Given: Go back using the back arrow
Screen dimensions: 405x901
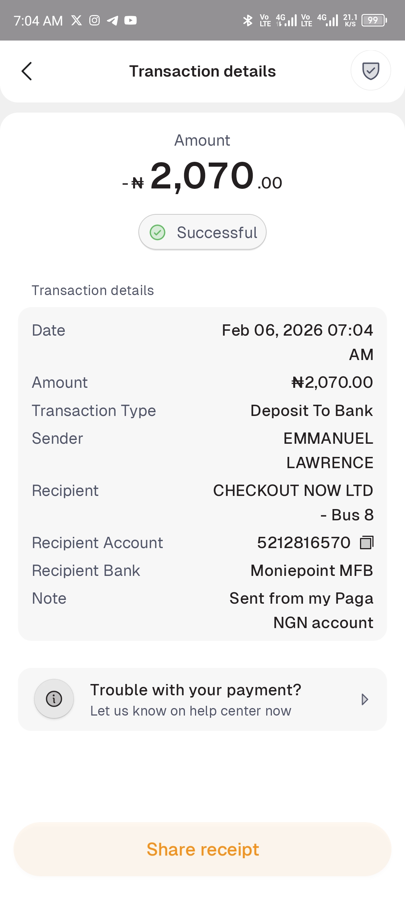Looking at the screenshot, I should pos(27,71).
